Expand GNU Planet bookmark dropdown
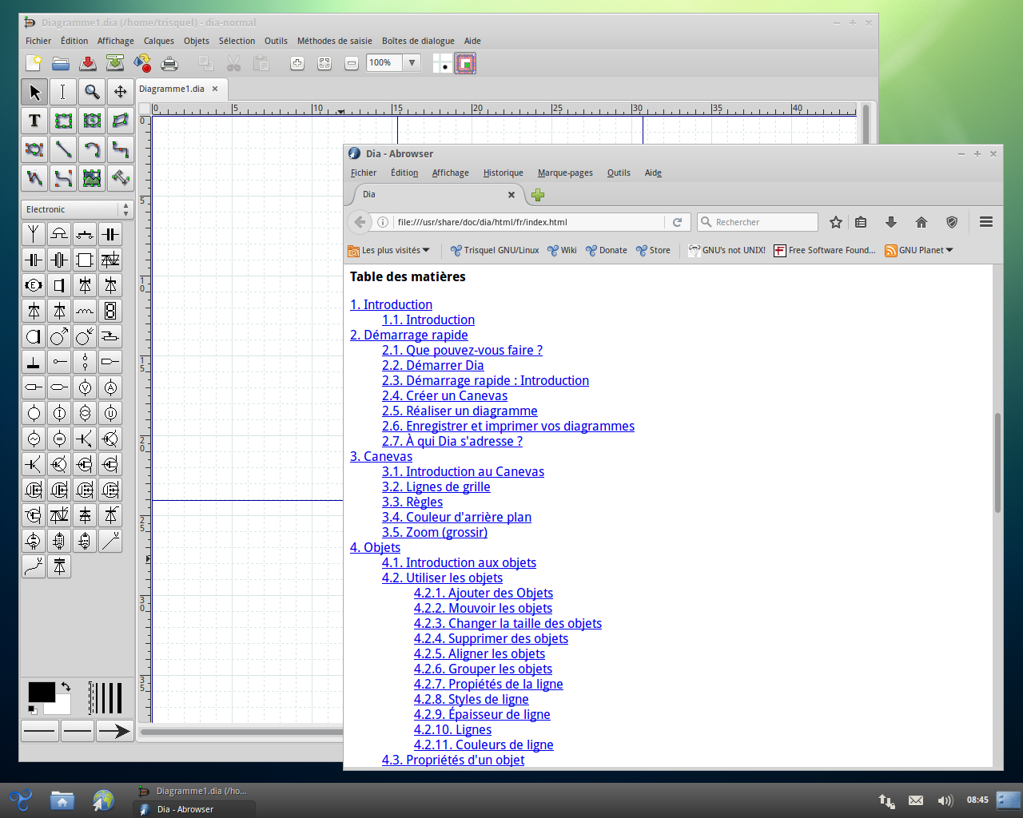Image resolution: width=1023 pixels, height=818 pixels. [x=919, y=250]
